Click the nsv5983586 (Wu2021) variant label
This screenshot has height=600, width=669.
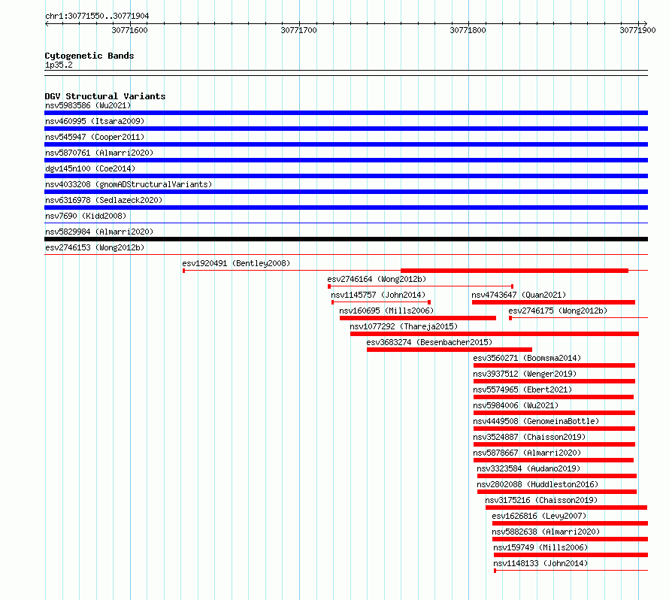tap(88, 105)
